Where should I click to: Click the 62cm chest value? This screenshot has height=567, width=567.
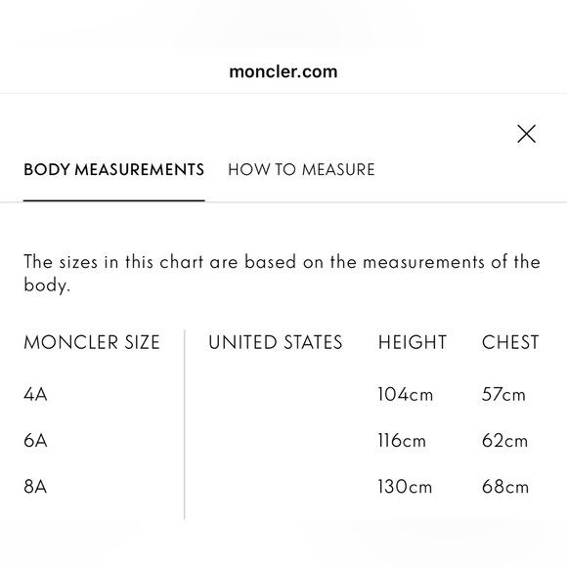(504, 441)
